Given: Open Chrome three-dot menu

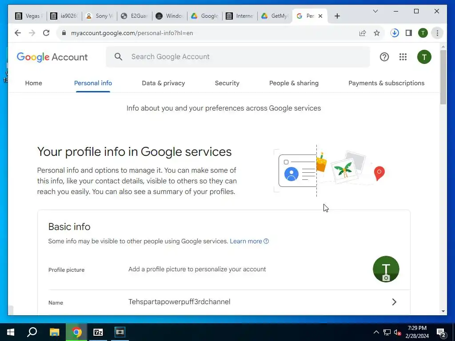Looking at the screenshot, I should (x=437, y=33).
